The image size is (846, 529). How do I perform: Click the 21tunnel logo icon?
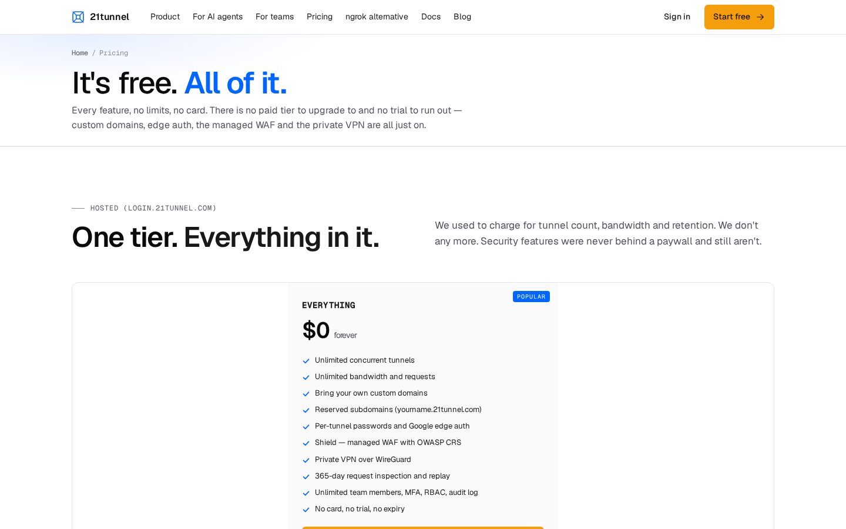(78, 17)
